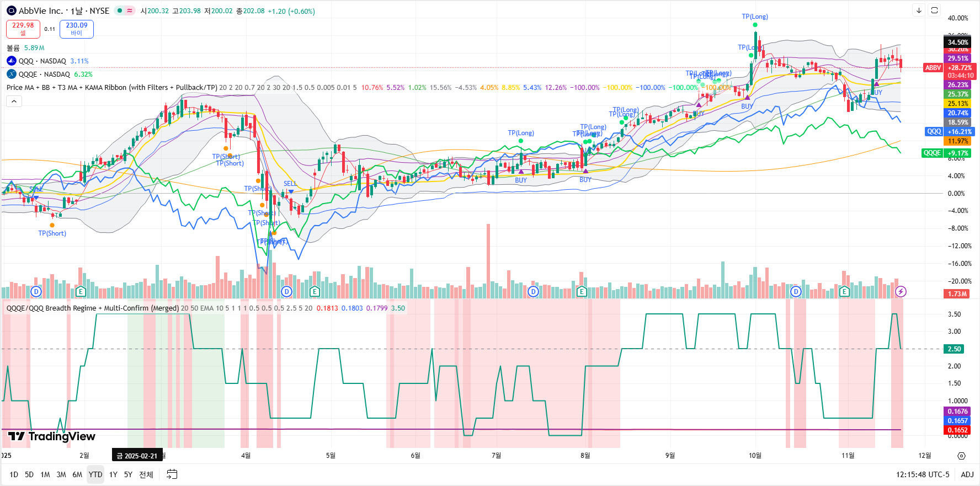Click the late-July earnings E marker

tap(582, 291)
